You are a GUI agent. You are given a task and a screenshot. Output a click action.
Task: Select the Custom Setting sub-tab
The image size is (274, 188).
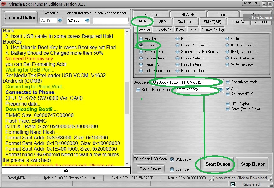coord(212,30)
